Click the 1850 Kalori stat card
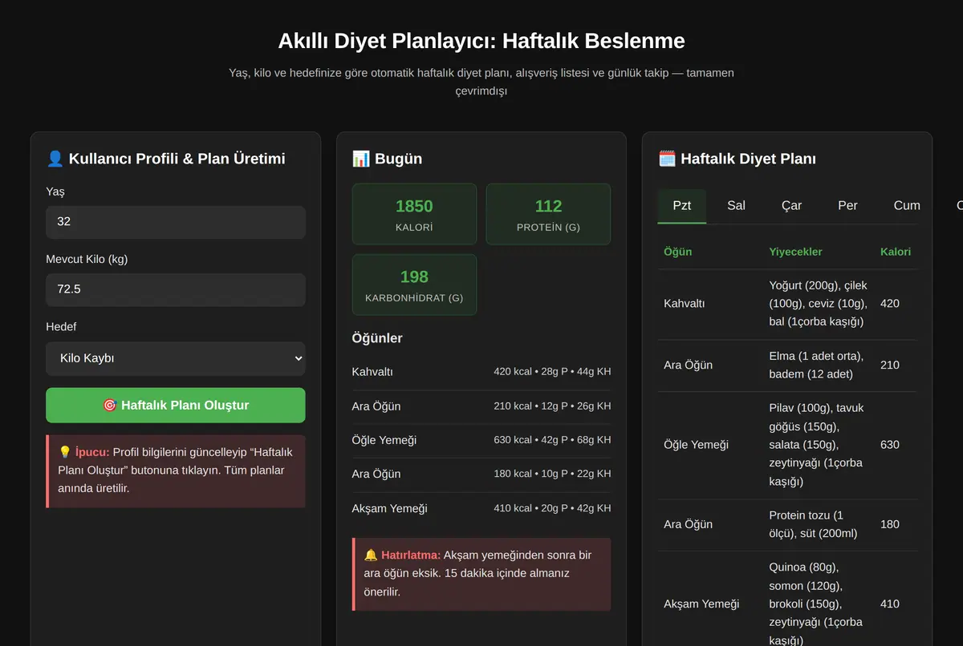Image resolution: width=963 pixels, height=646 pixels. pyautogui.click(x=414, y=214)
